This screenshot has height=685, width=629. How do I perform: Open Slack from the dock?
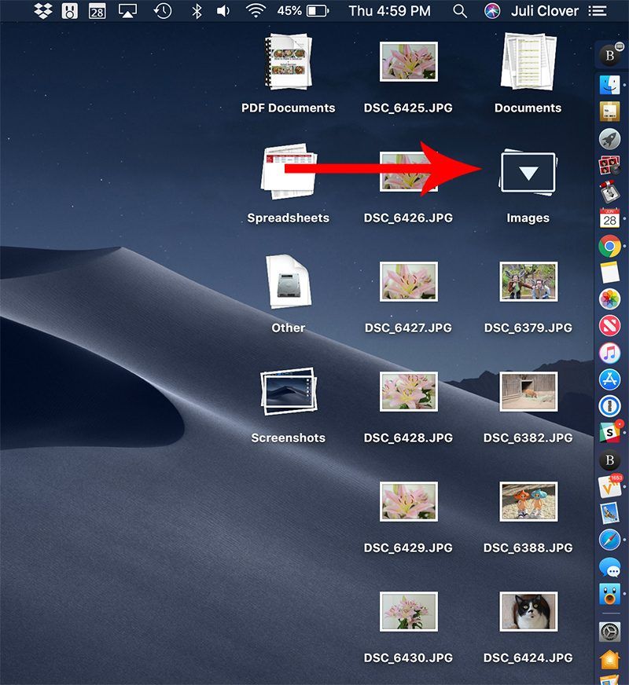(x=609, y=432)
